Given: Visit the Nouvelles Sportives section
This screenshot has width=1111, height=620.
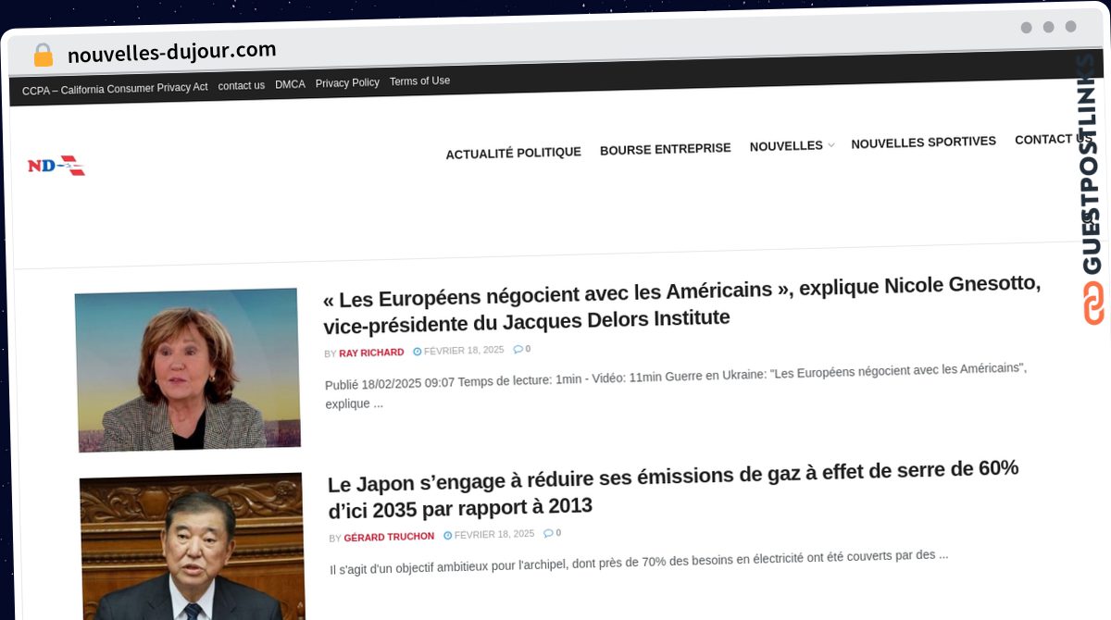Looking at the screenshot, I should tap(923, 142).
